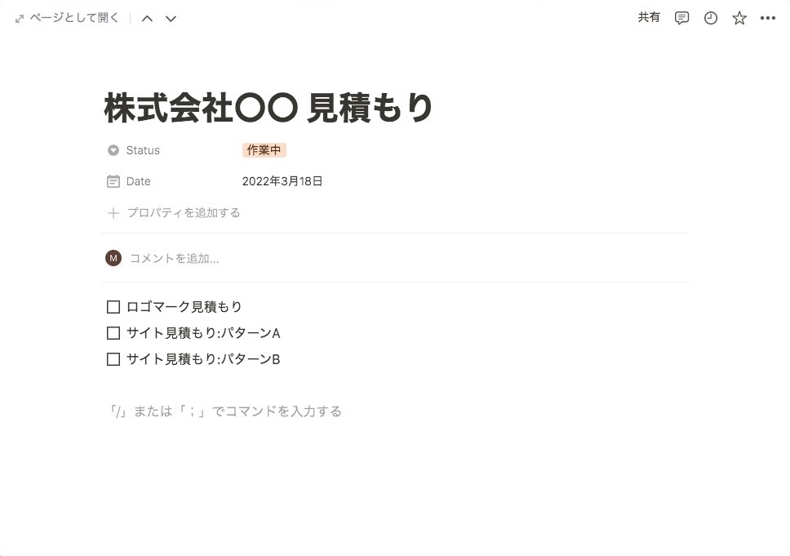Check the サイト見積もり:パターンA checkbox
Image resolution: width=790 pixels, height=556 pixels.
113,332
